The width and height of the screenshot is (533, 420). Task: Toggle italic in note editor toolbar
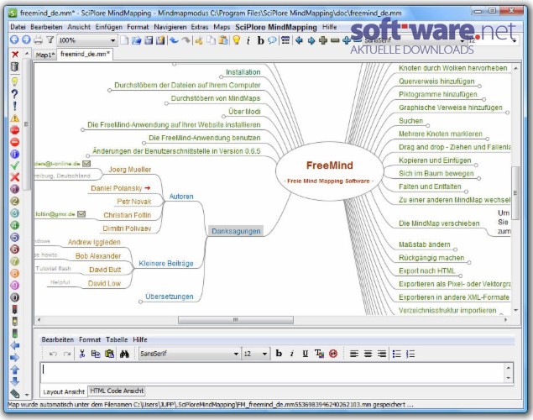click(x=292, y=354)
